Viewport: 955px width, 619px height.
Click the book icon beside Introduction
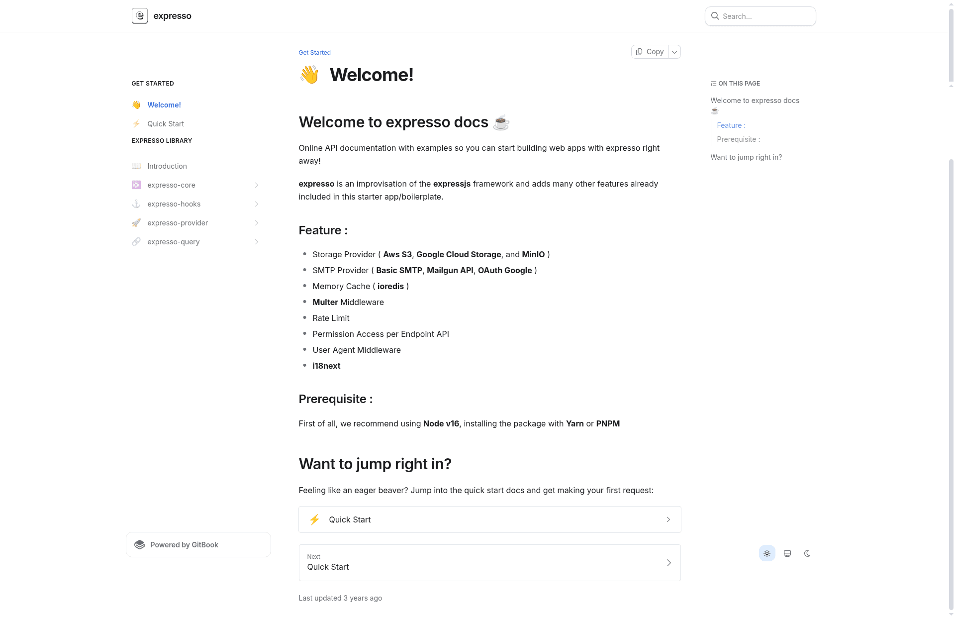(x=136, y=166)
